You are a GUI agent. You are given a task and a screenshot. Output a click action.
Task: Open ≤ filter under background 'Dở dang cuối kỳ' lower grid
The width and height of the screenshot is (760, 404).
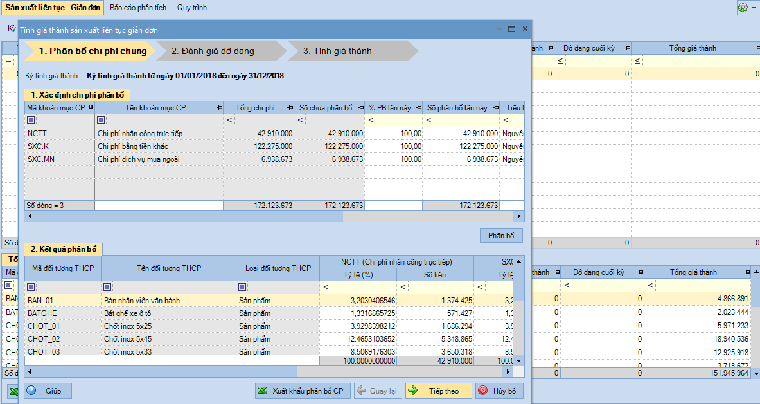click(x=566, y=286)
